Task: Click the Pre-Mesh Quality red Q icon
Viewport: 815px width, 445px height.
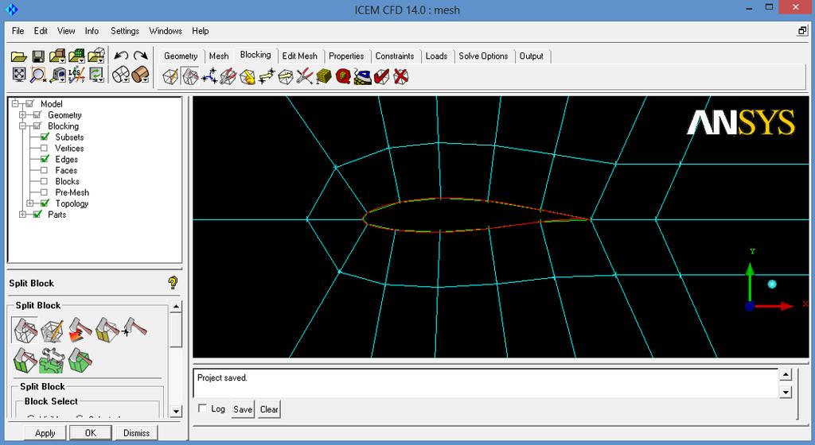Action: [343, 77]
